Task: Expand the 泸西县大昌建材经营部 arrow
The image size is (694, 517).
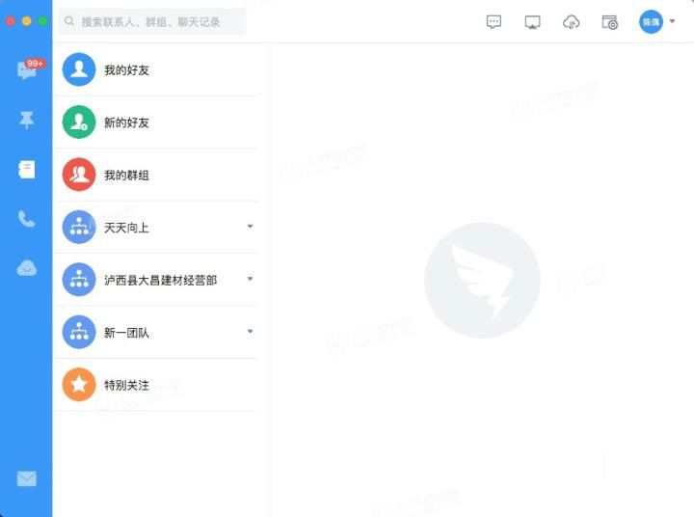Action: (x=250, y=279)
